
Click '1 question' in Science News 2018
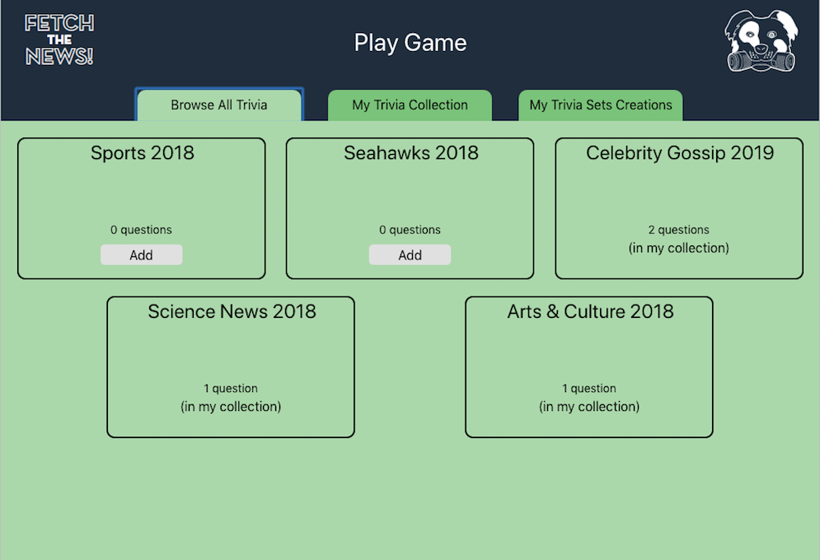pos(231,388)
